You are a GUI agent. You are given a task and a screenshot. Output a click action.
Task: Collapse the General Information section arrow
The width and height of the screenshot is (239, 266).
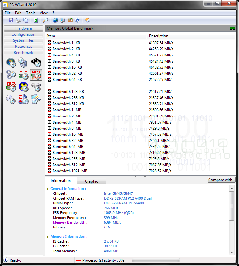(x=48, y=189)
